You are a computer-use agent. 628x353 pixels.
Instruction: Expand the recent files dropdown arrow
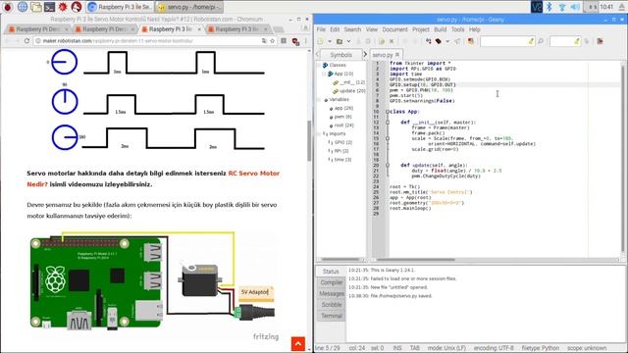[x=348, y=41]
